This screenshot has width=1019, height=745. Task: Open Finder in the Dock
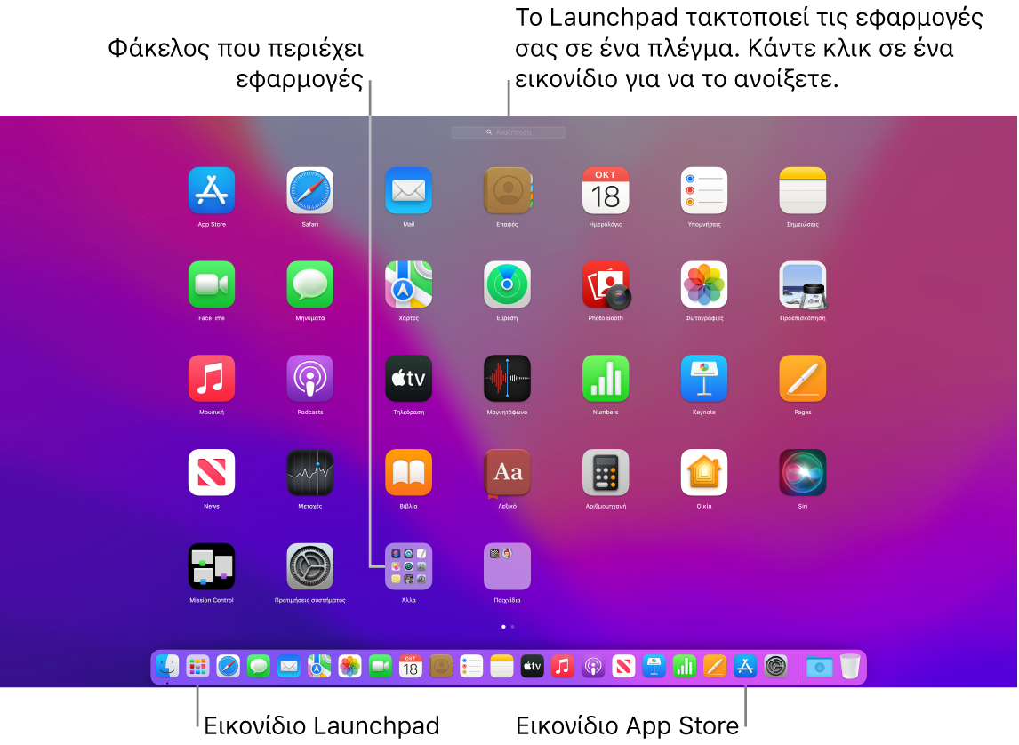click(x=167, y=667)
